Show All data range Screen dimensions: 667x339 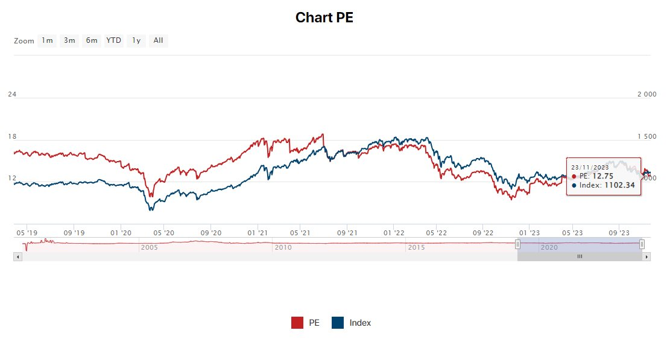click(x=158, y=40)
